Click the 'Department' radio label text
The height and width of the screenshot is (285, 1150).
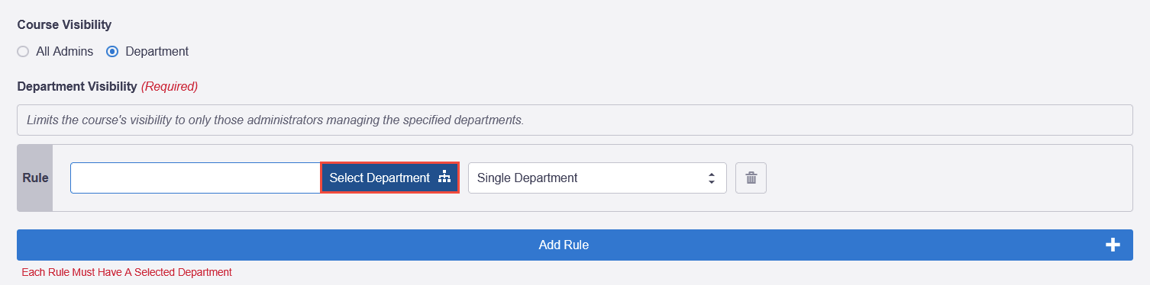point(157,52)
